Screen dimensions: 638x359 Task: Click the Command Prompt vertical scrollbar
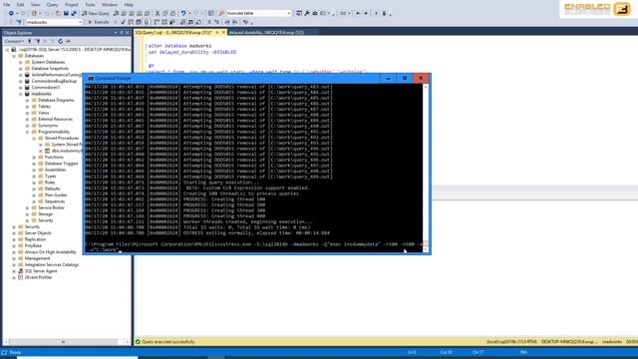(x=426, y=168)
